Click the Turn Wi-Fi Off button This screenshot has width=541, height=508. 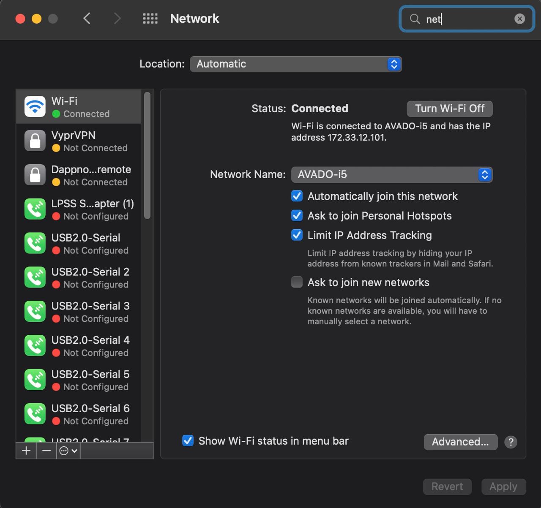pos(449,109)
